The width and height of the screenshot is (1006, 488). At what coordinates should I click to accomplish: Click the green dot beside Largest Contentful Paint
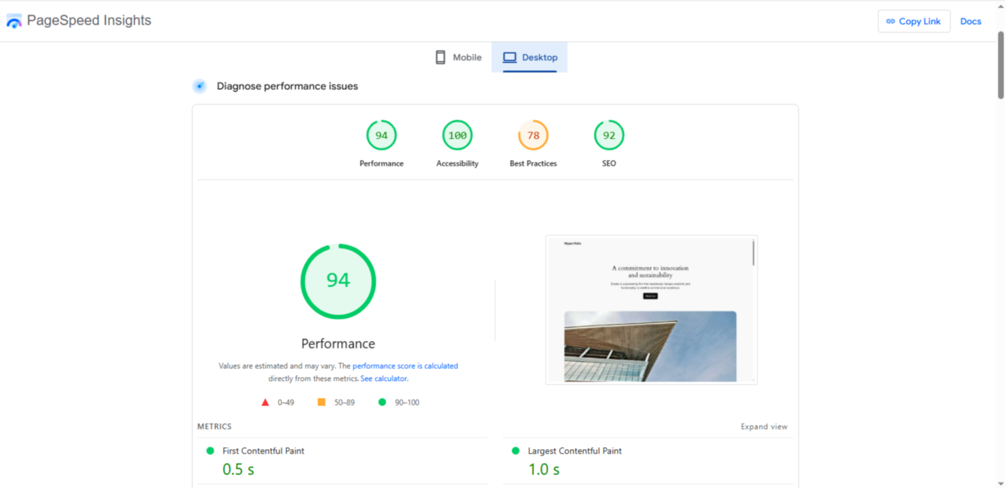click(x=516, y=451)
